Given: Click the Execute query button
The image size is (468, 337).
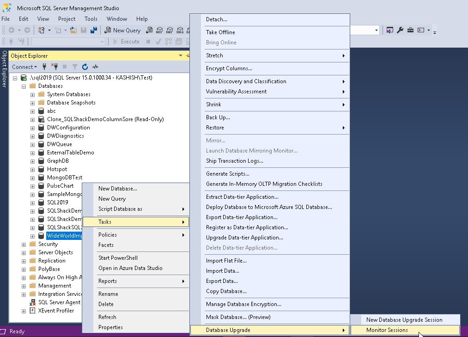Looking at the screenshot, I should pyautogui.click(x=127, y=42).
